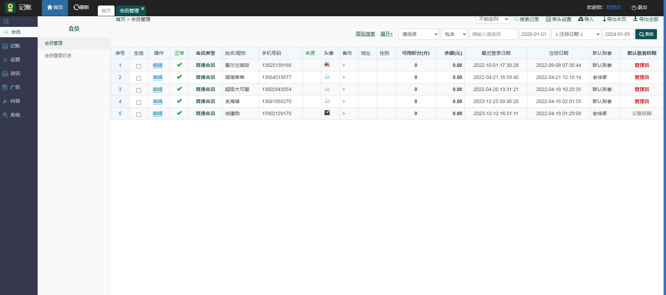Open the 包含 condition dropdown
The image size is (666, 295).
454,34
